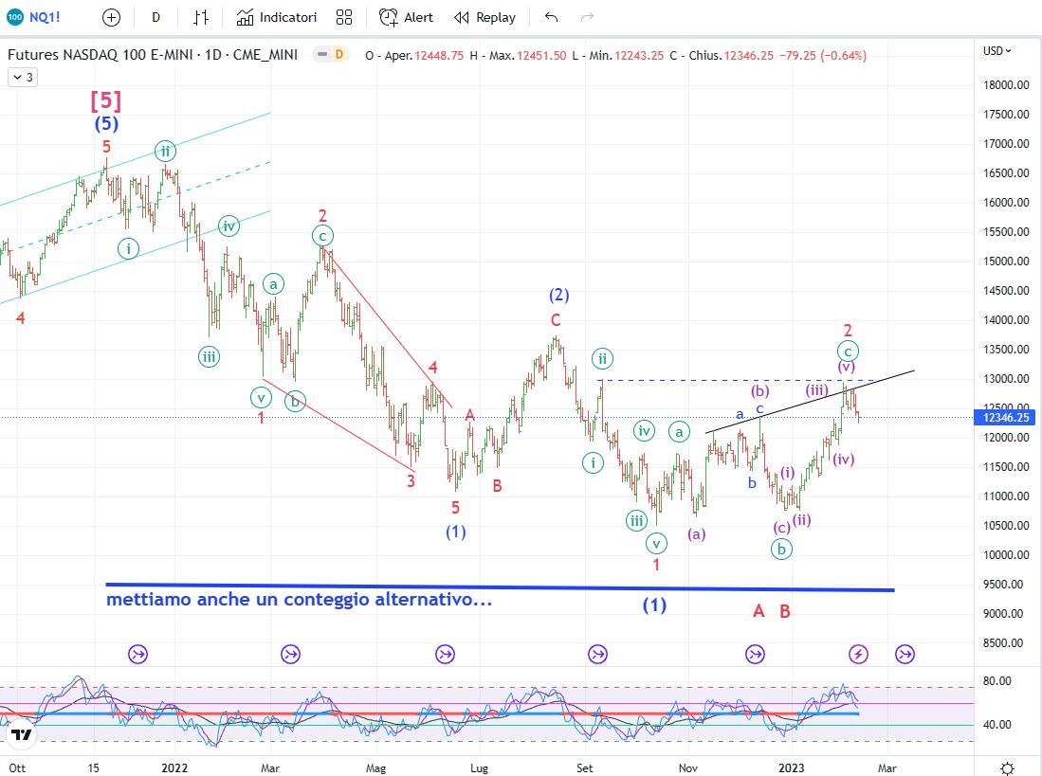The width and height of the screenshot is (1042, 776).
Task: Open chart settings gear icon
Action: pos(1008,767)
